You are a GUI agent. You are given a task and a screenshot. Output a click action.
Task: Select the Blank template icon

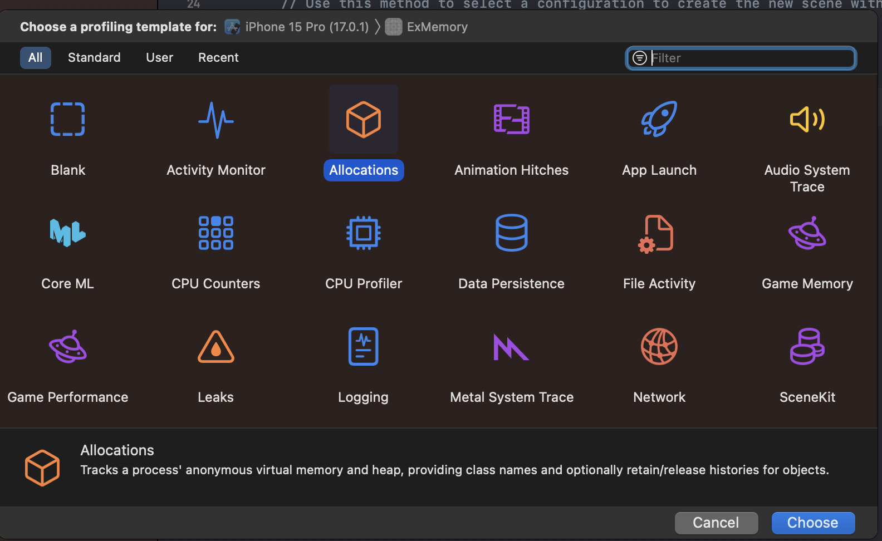pyautogui.click(x=68, y=119)
